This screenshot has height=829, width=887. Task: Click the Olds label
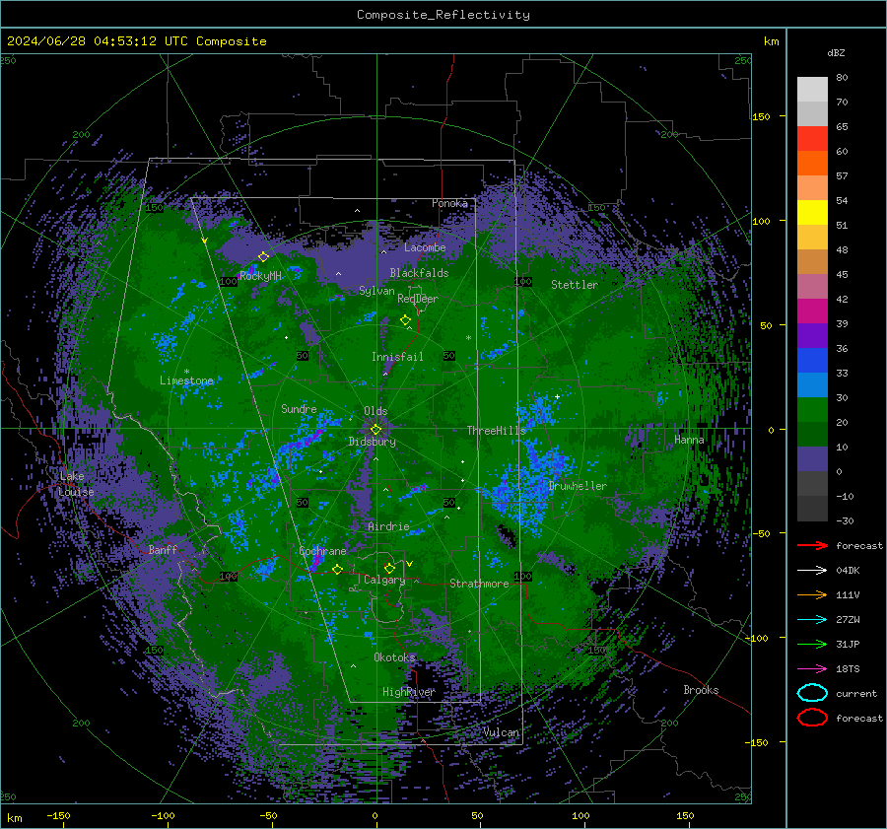(x=375, y=411)
